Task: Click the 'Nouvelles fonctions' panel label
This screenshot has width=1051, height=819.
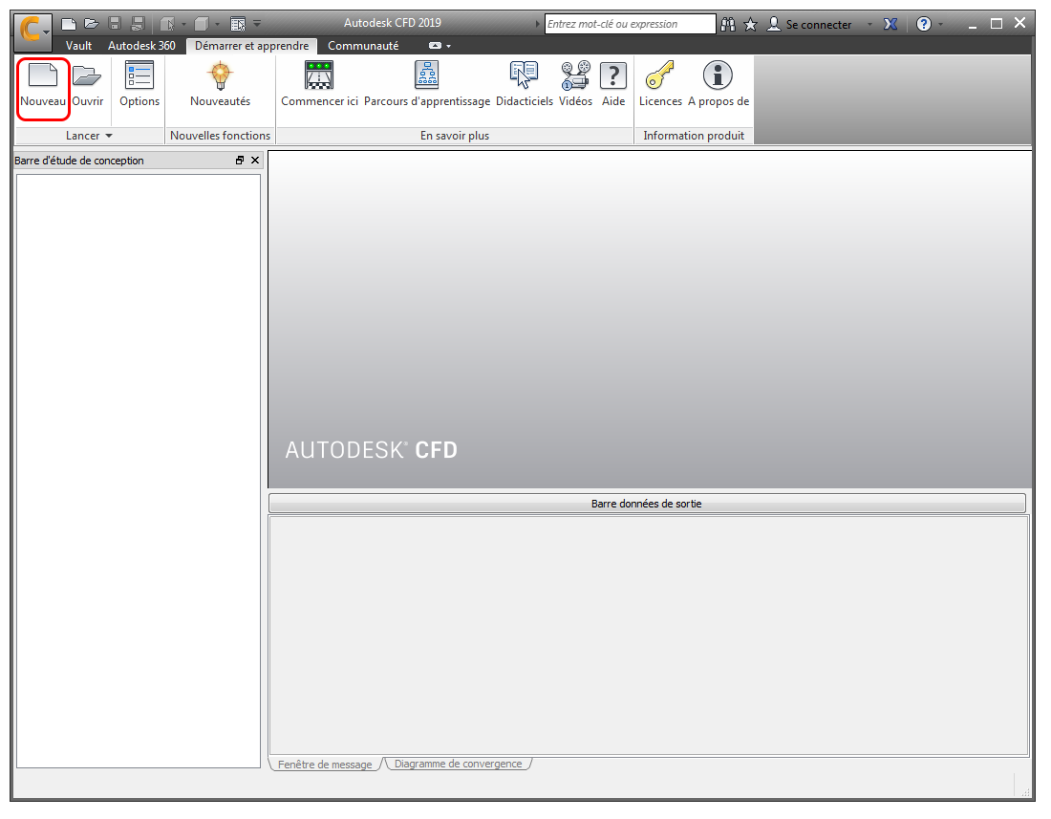Action: coord(220,136)
